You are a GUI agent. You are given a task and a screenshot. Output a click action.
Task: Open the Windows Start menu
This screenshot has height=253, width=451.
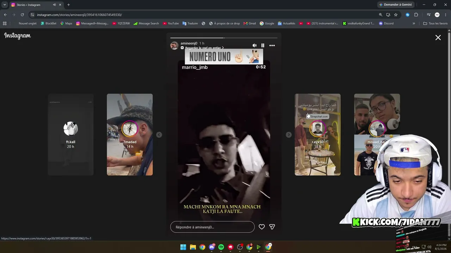pyautogui.click(x=183, y=247)
